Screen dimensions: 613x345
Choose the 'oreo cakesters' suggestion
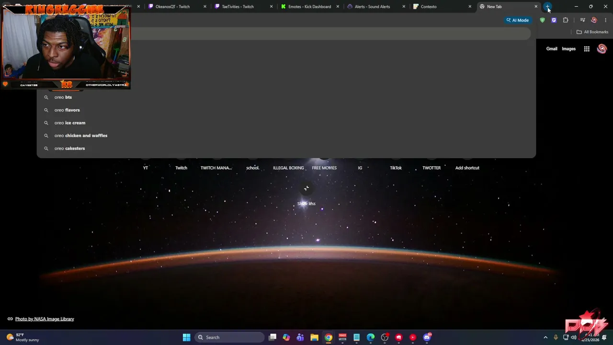286,149
